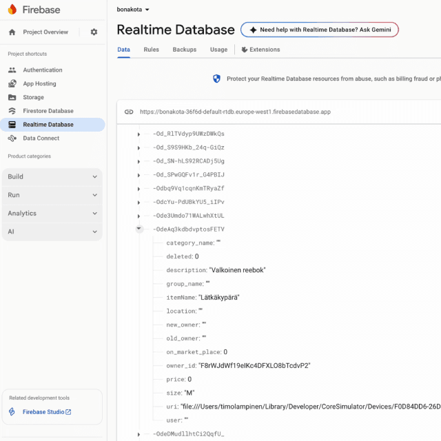Switch to the Backups tab
The image size is (441, 441).
pos(185,50)
